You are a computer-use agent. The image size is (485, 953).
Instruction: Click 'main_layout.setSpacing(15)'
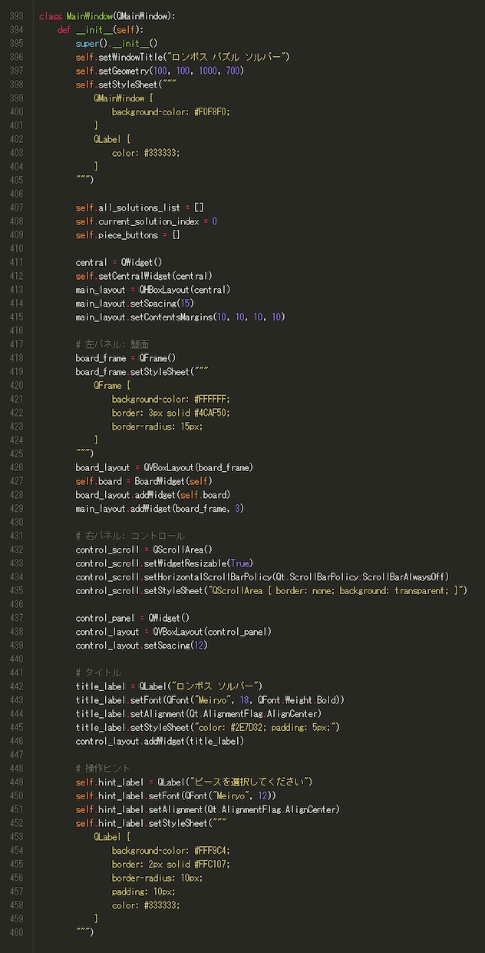click(134, 304)
